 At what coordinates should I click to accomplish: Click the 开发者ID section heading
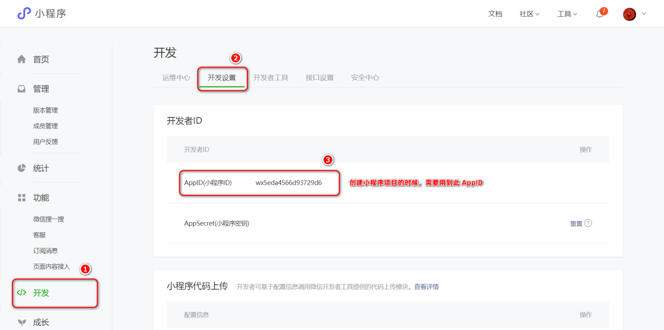[x=184, y=120]
